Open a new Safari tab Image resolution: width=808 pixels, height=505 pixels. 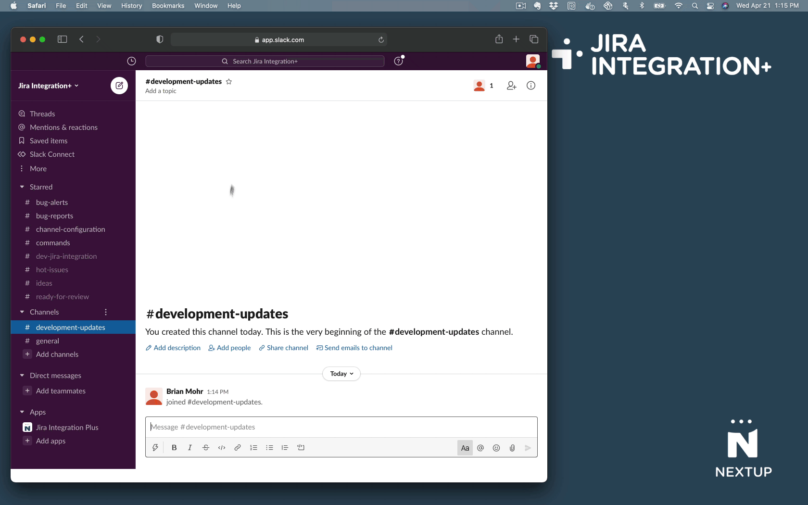coord(516,39)
